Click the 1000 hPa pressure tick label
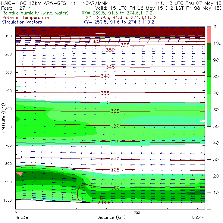The width and height of the screenshot is (223, 223). tap(7, 200)
